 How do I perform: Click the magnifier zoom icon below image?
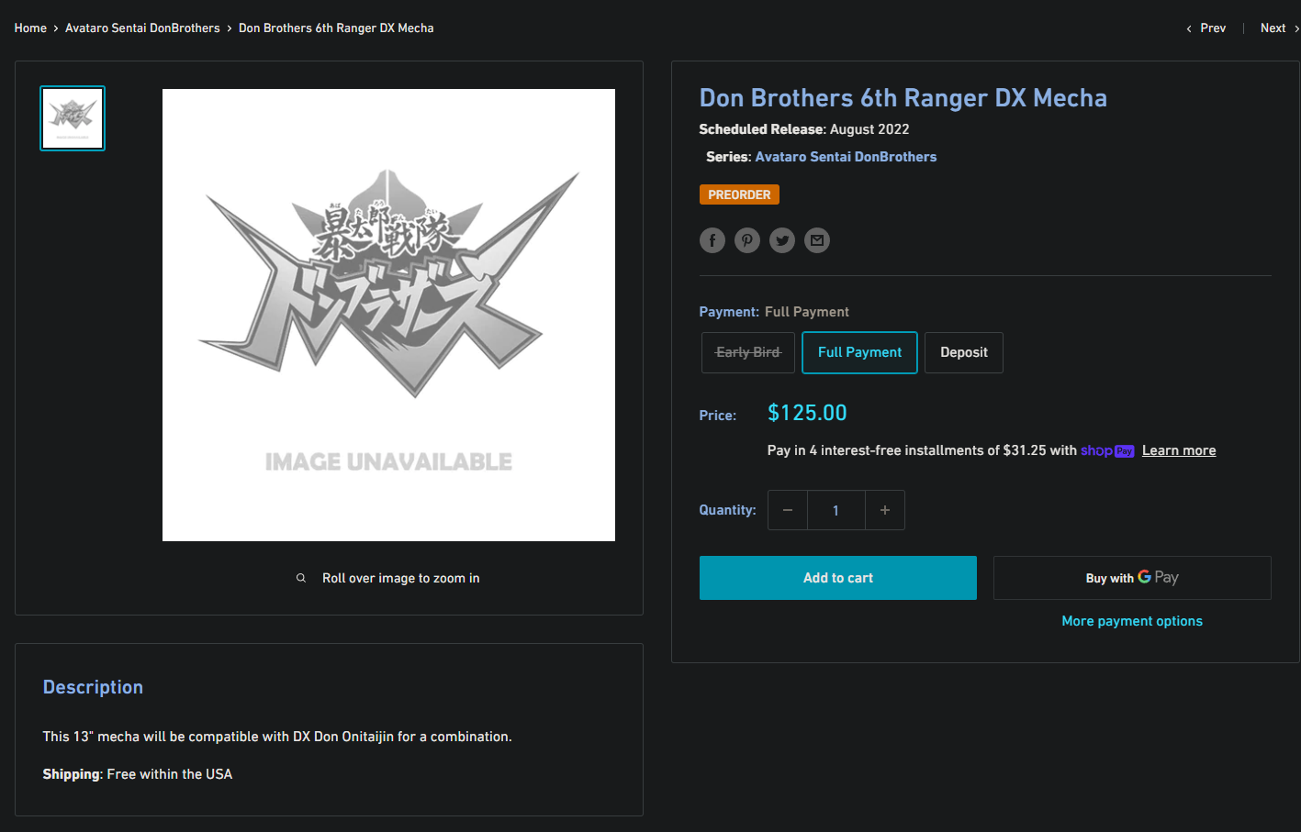tap(301, 578)
